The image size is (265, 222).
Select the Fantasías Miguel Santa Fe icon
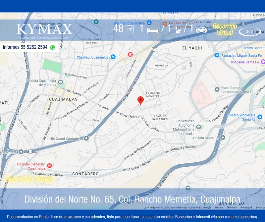(217, 55)
